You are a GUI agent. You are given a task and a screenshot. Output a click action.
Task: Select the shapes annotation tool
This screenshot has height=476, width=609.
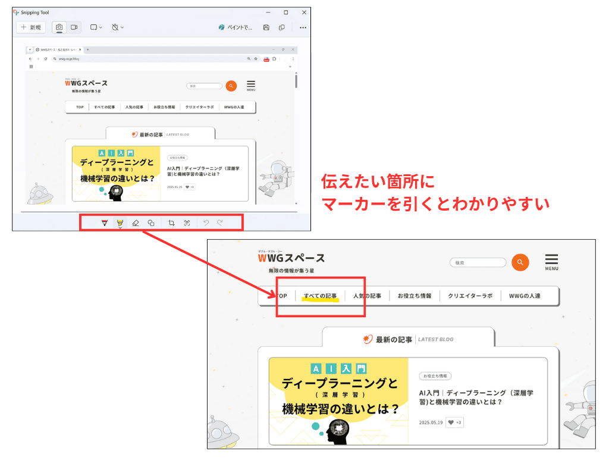pos(151,223)
